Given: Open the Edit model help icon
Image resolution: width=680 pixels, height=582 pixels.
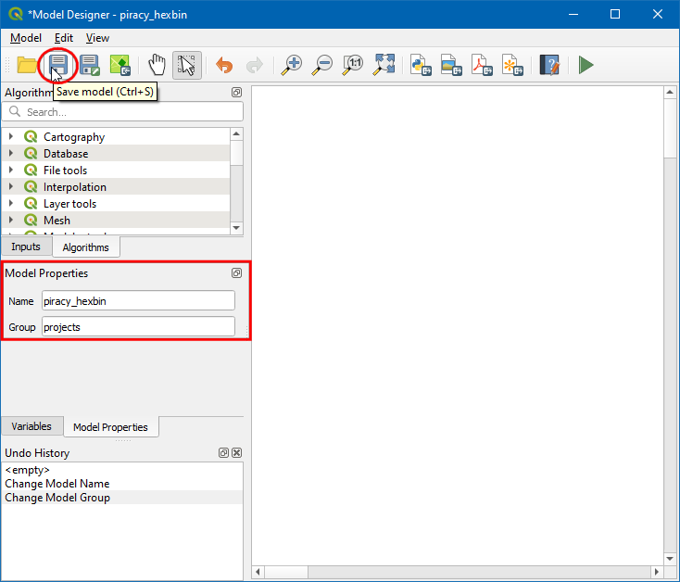Looking at the screenshot, I should click(549, 65).
